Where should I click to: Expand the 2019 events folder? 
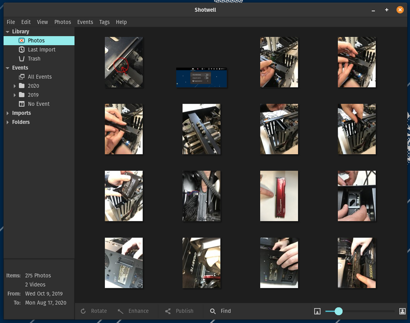click(15, 95)
